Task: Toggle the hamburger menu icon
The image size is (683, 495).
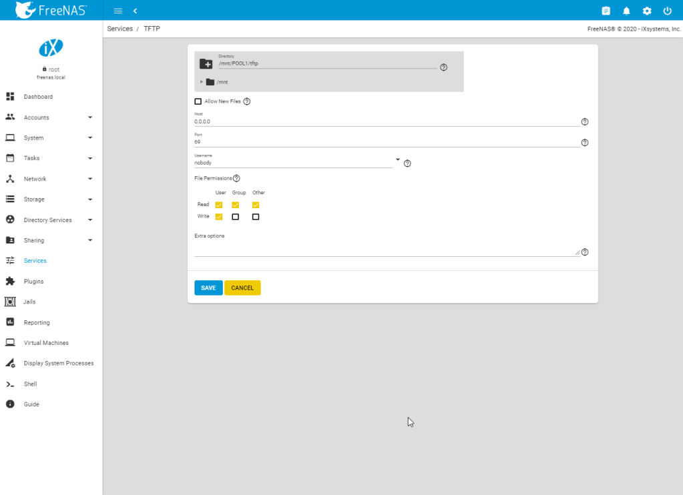Action: point(118,11)
